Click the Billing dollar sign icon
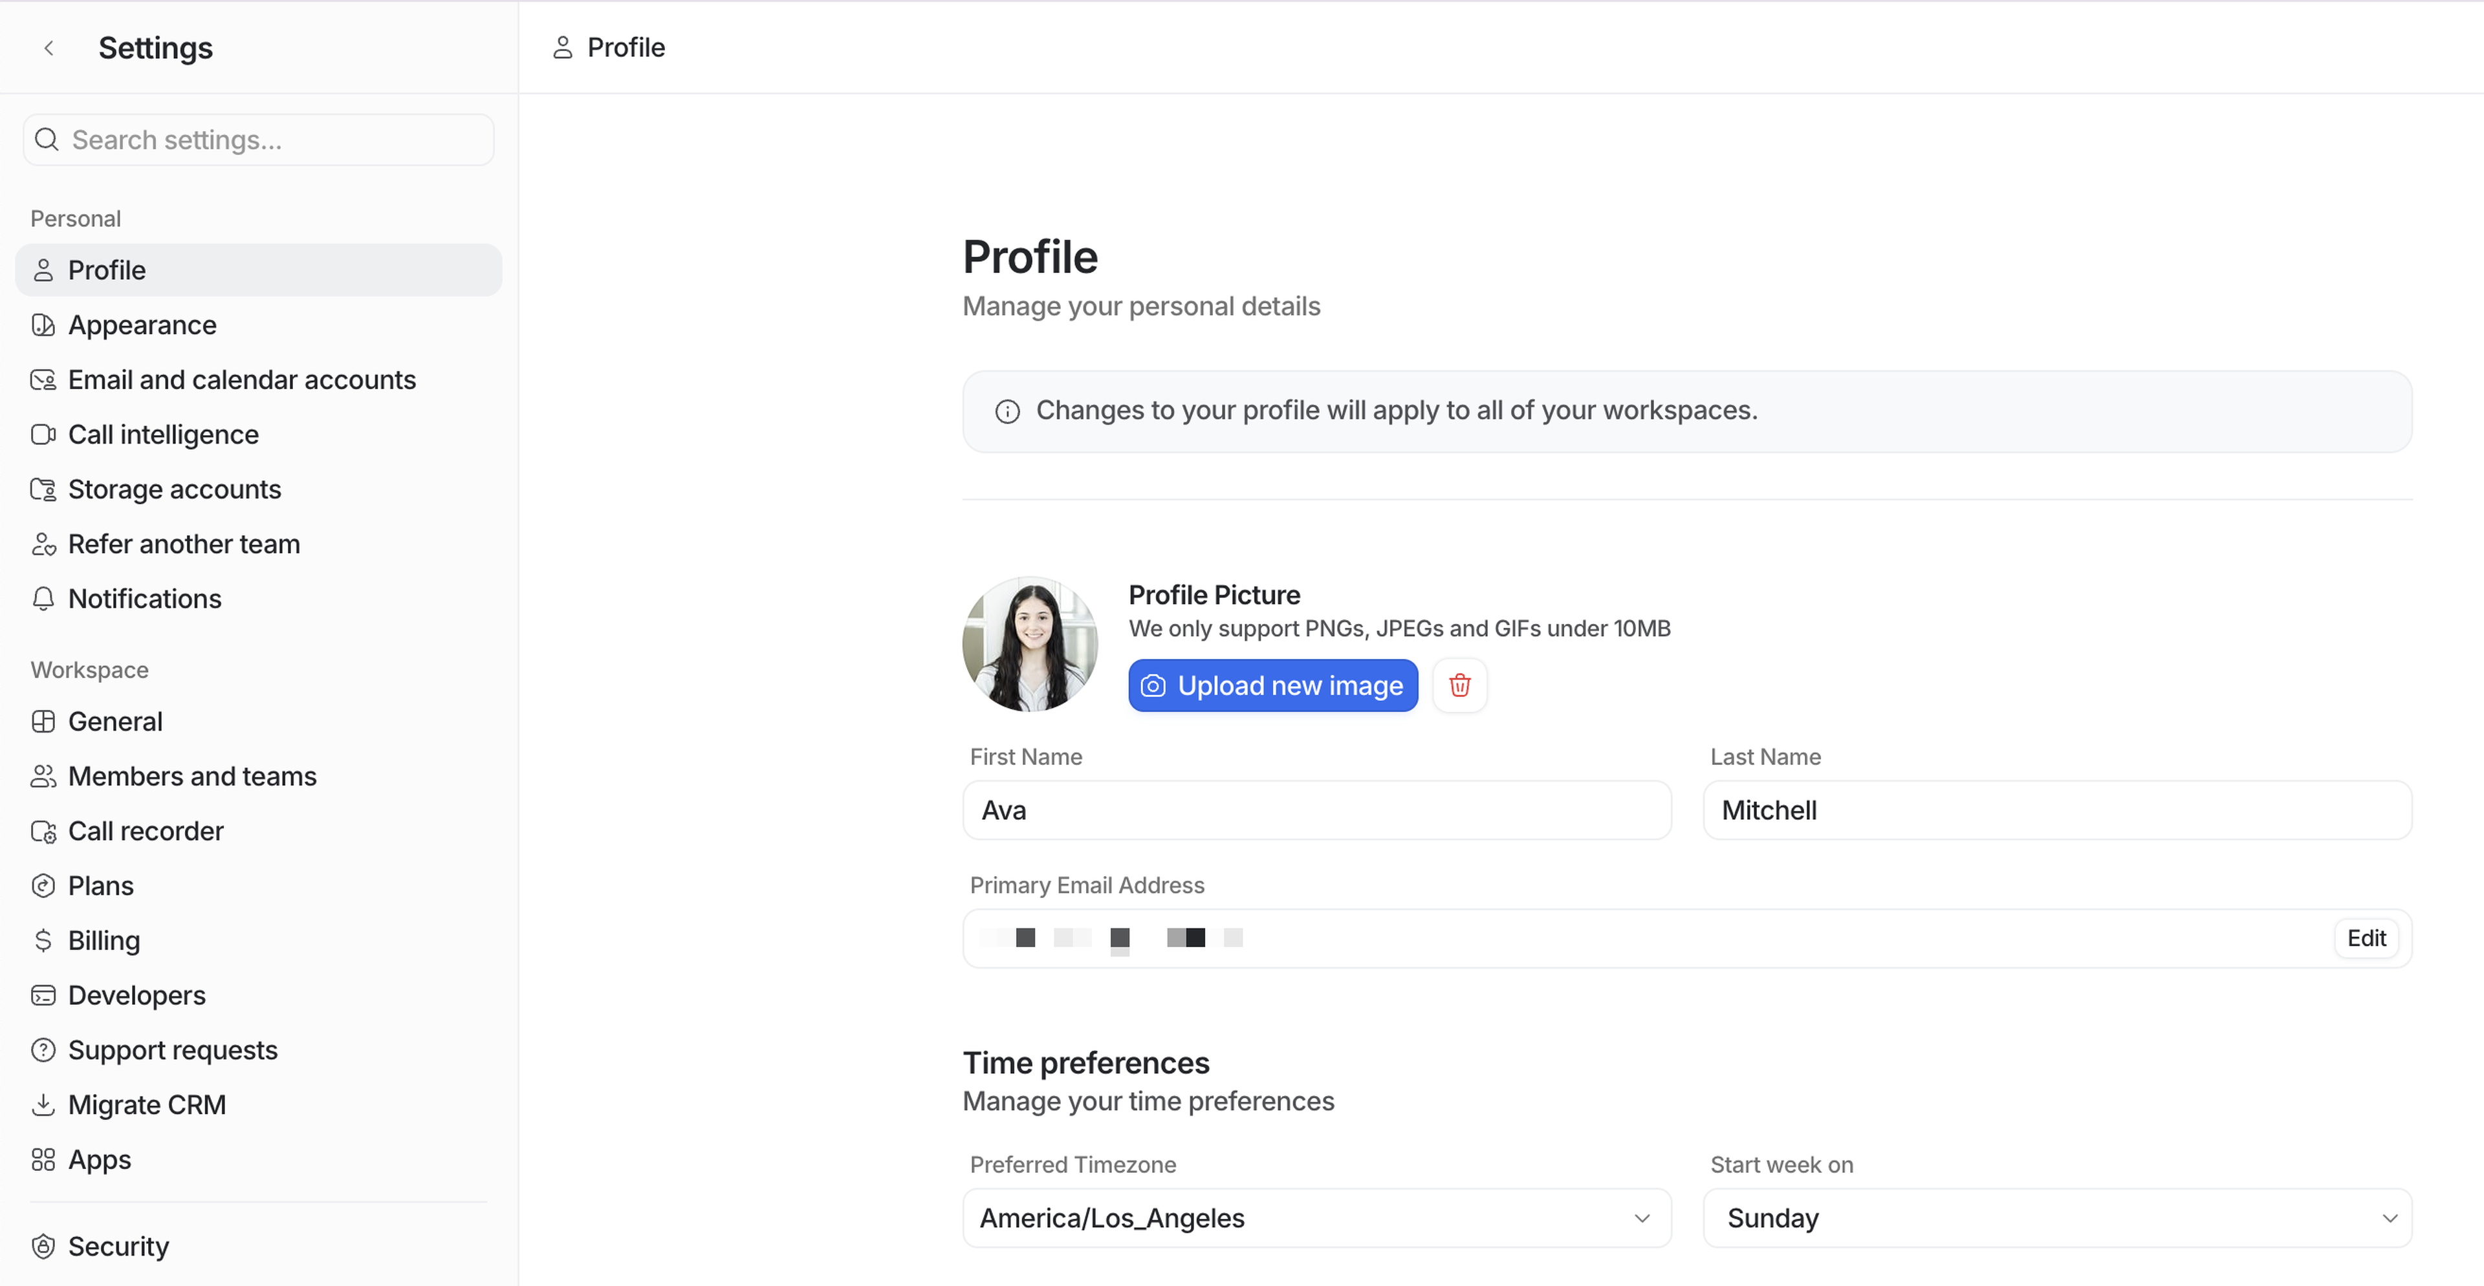Viewport: 2484px width, 1286px height. click(43, 940)
